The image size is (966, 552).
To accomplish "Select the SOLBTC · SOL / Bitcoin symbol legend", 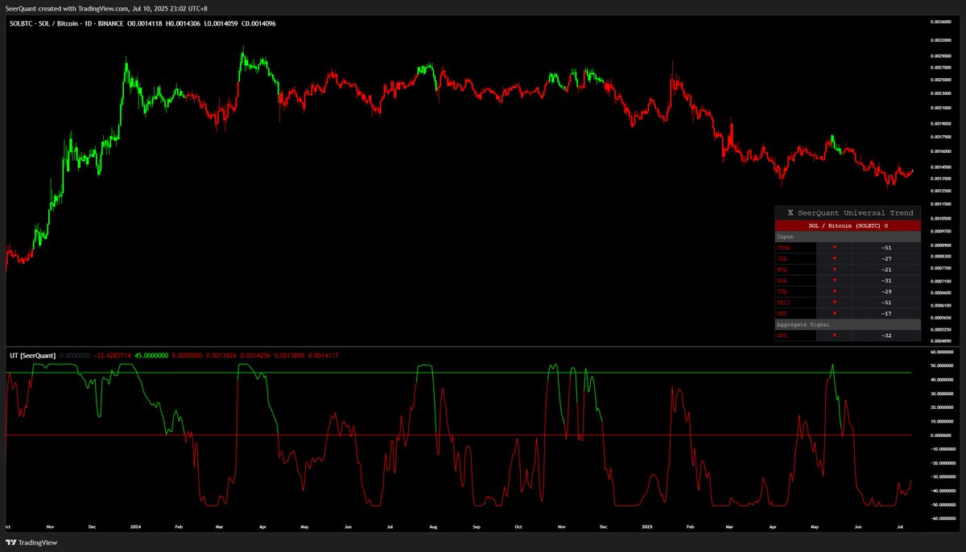I will tap(67, 23).
